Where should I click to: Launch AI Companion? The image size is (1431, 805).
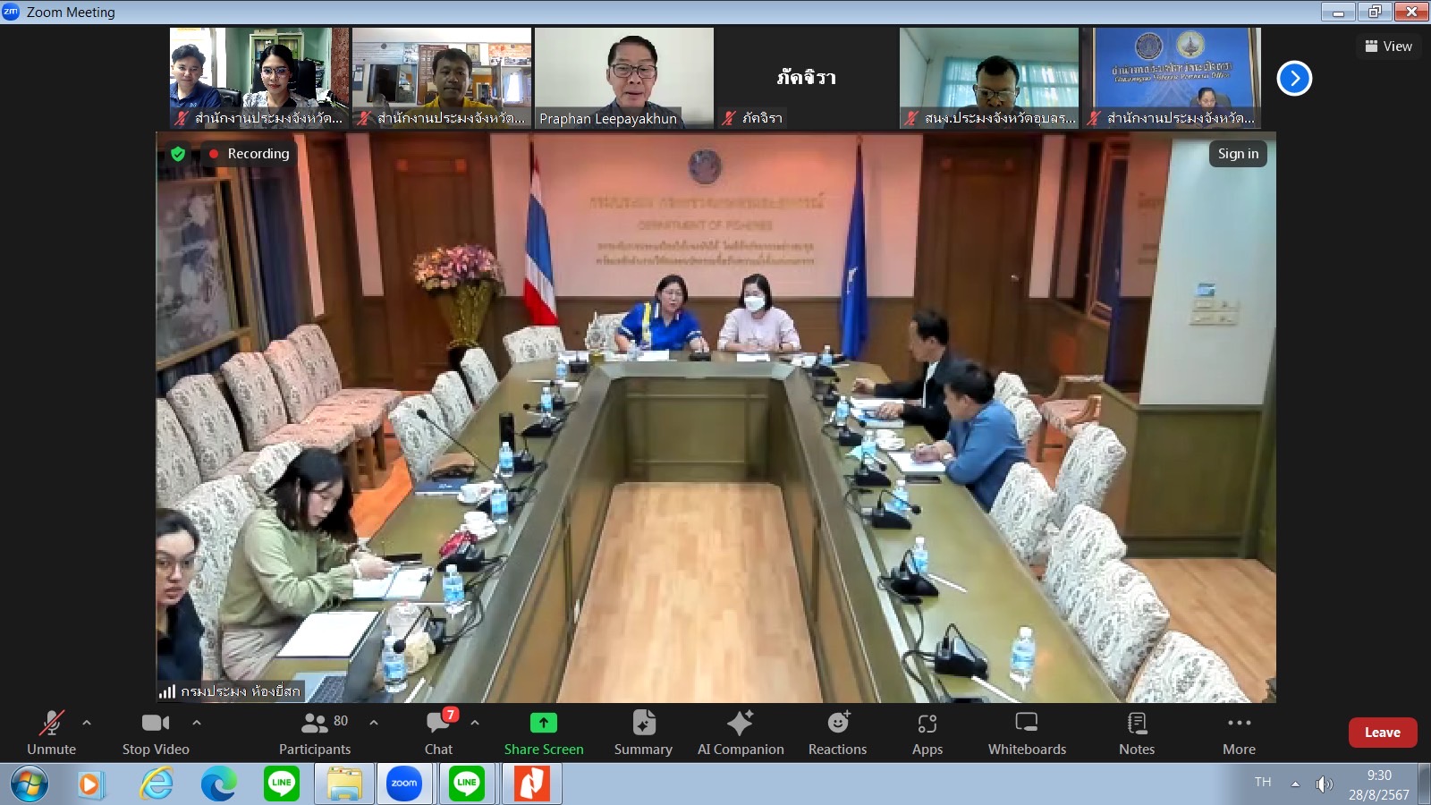pos(741,733)
